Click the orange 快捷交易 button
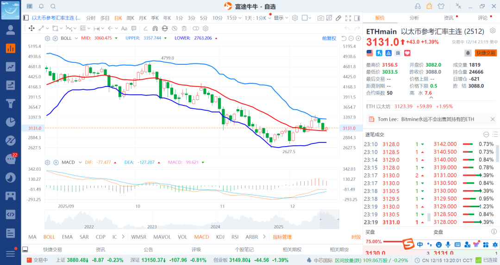 click(486, 53)
